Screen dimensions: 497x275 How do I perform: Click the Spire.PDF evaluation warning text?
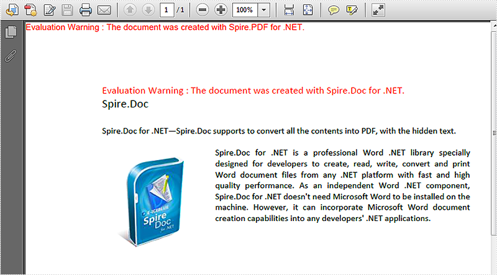165,27
